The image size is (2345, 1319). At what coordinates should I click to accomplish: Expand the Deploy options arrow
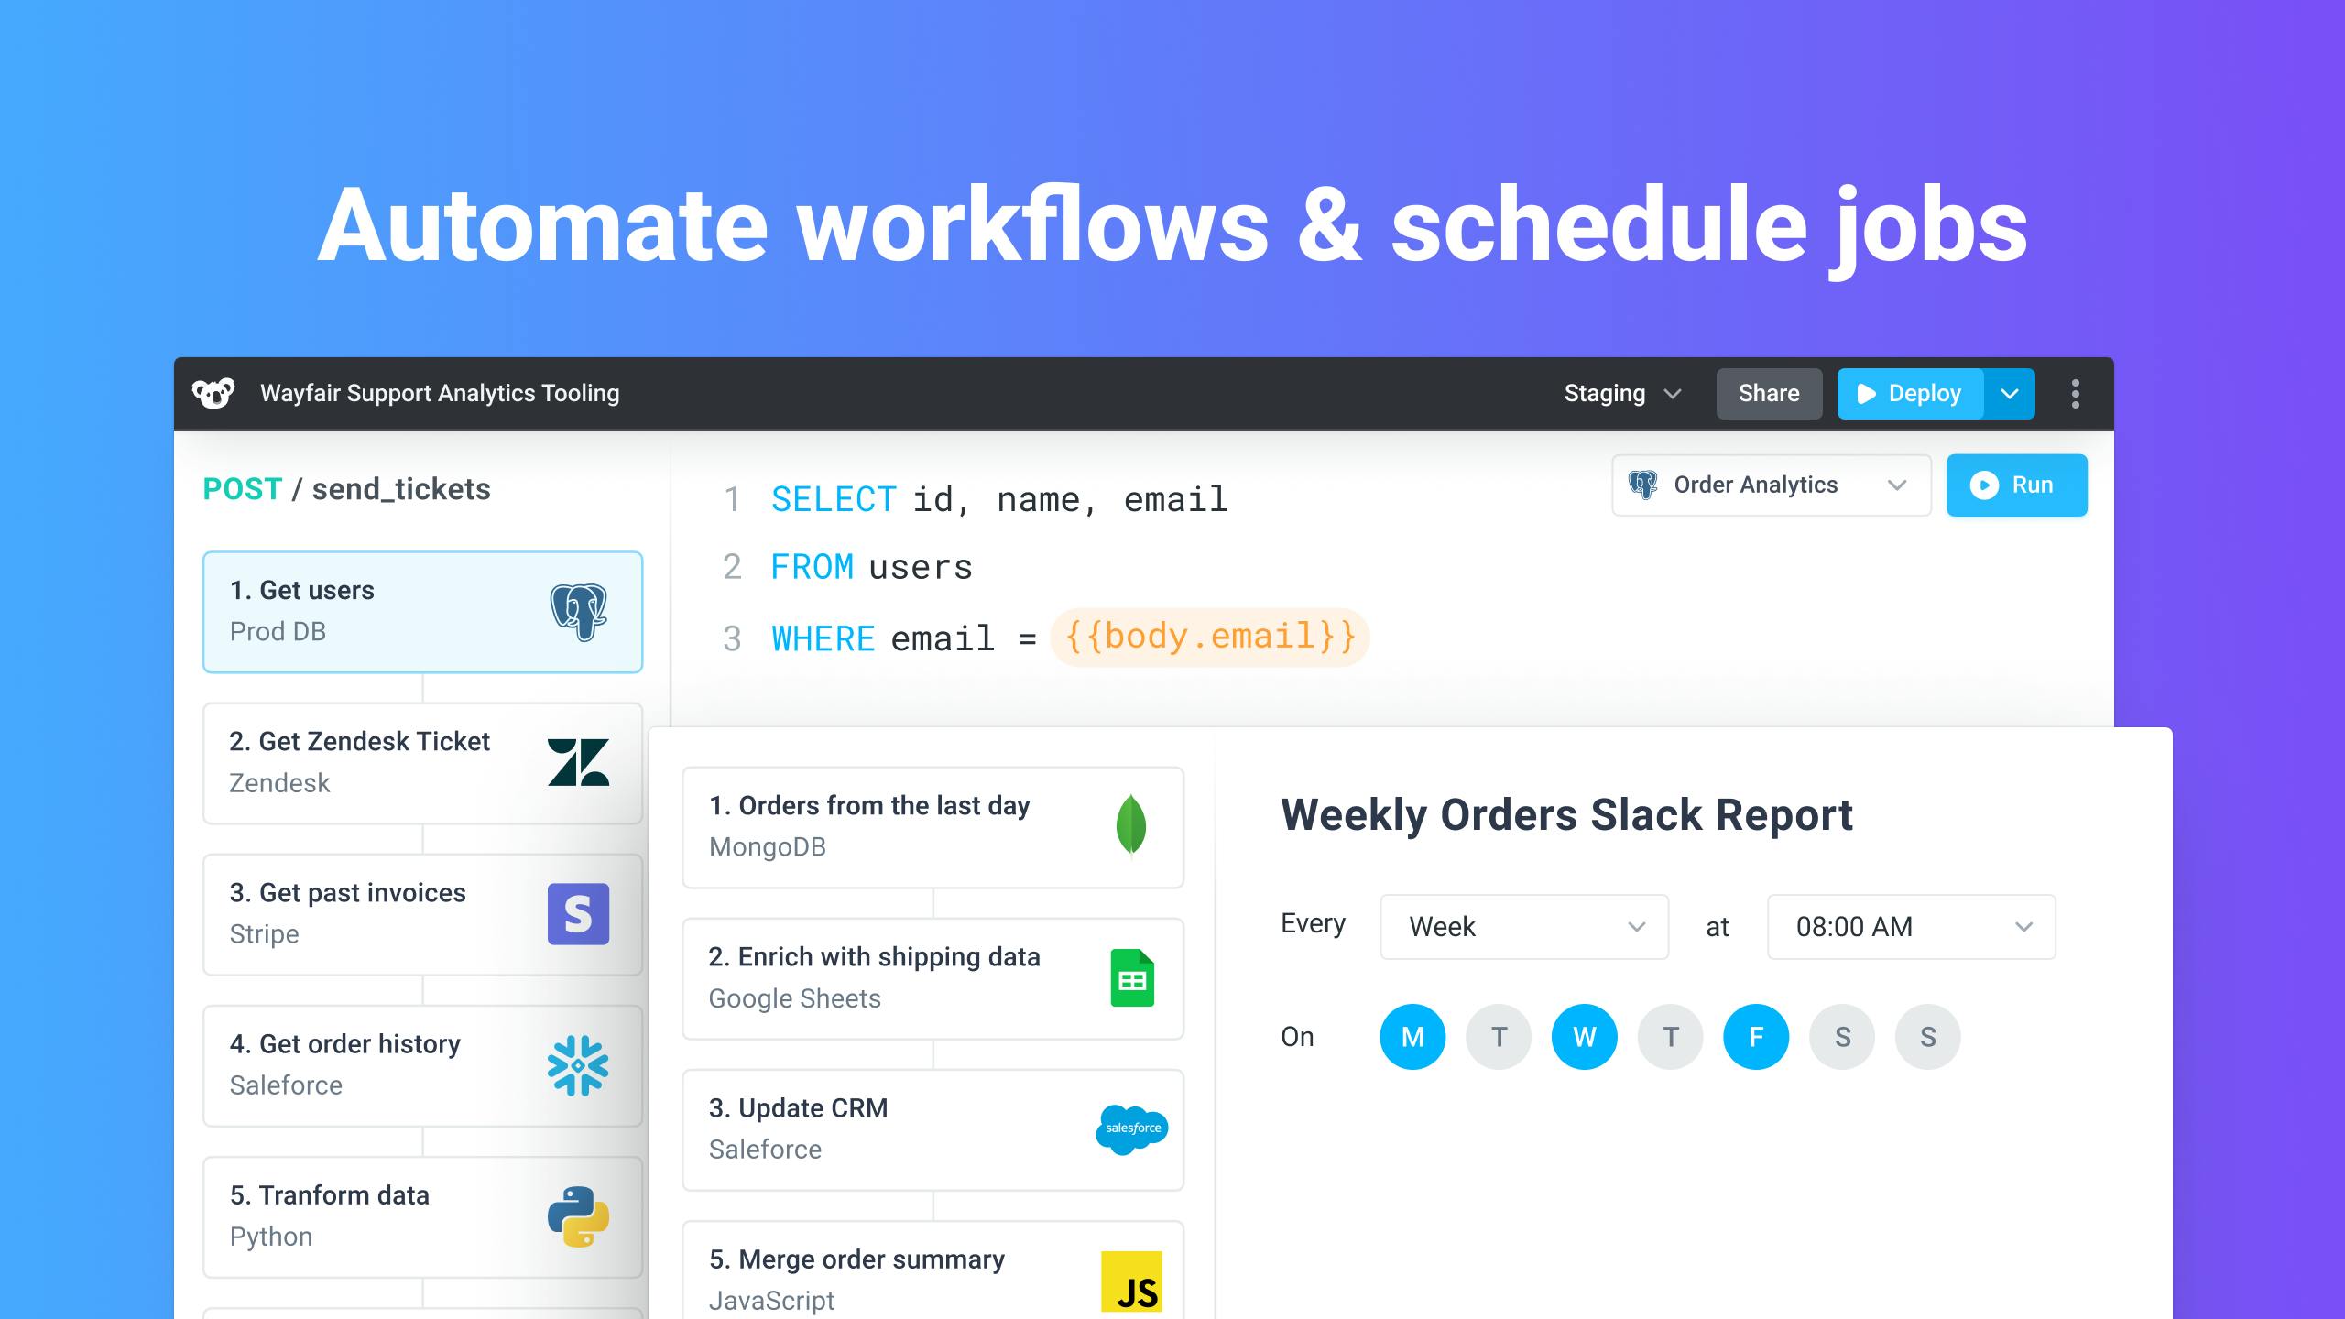pyautogui.click(x=2010, y=394)
